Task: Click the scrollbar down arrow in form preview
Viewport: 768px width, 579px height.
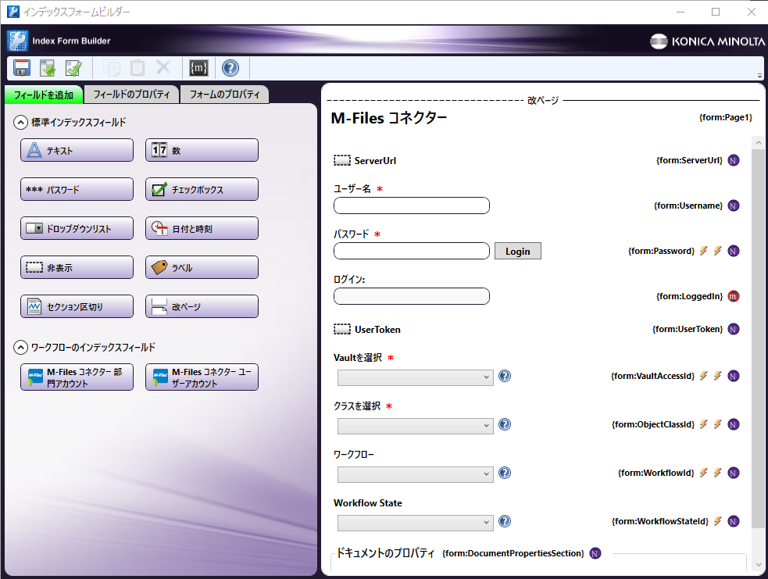Action: (x=758, y=565)
